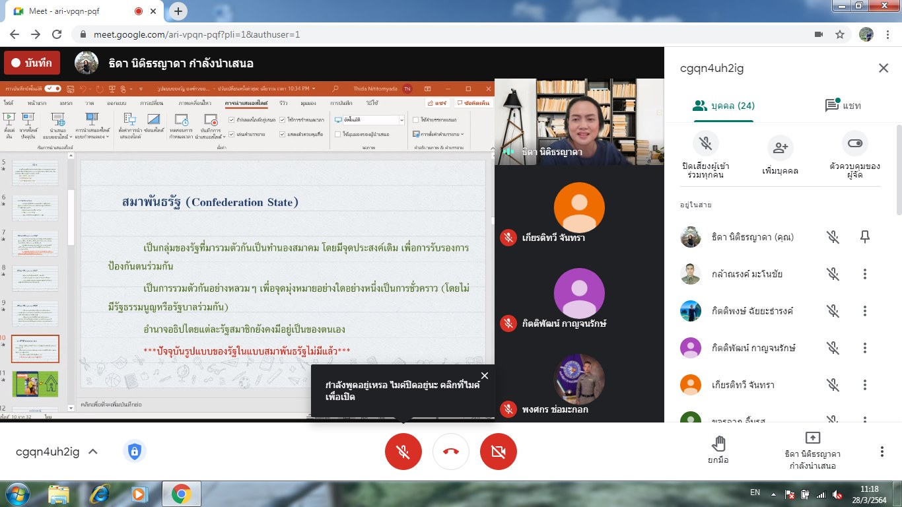
Task: Close the participants side panel
Action: coord(883,68)
